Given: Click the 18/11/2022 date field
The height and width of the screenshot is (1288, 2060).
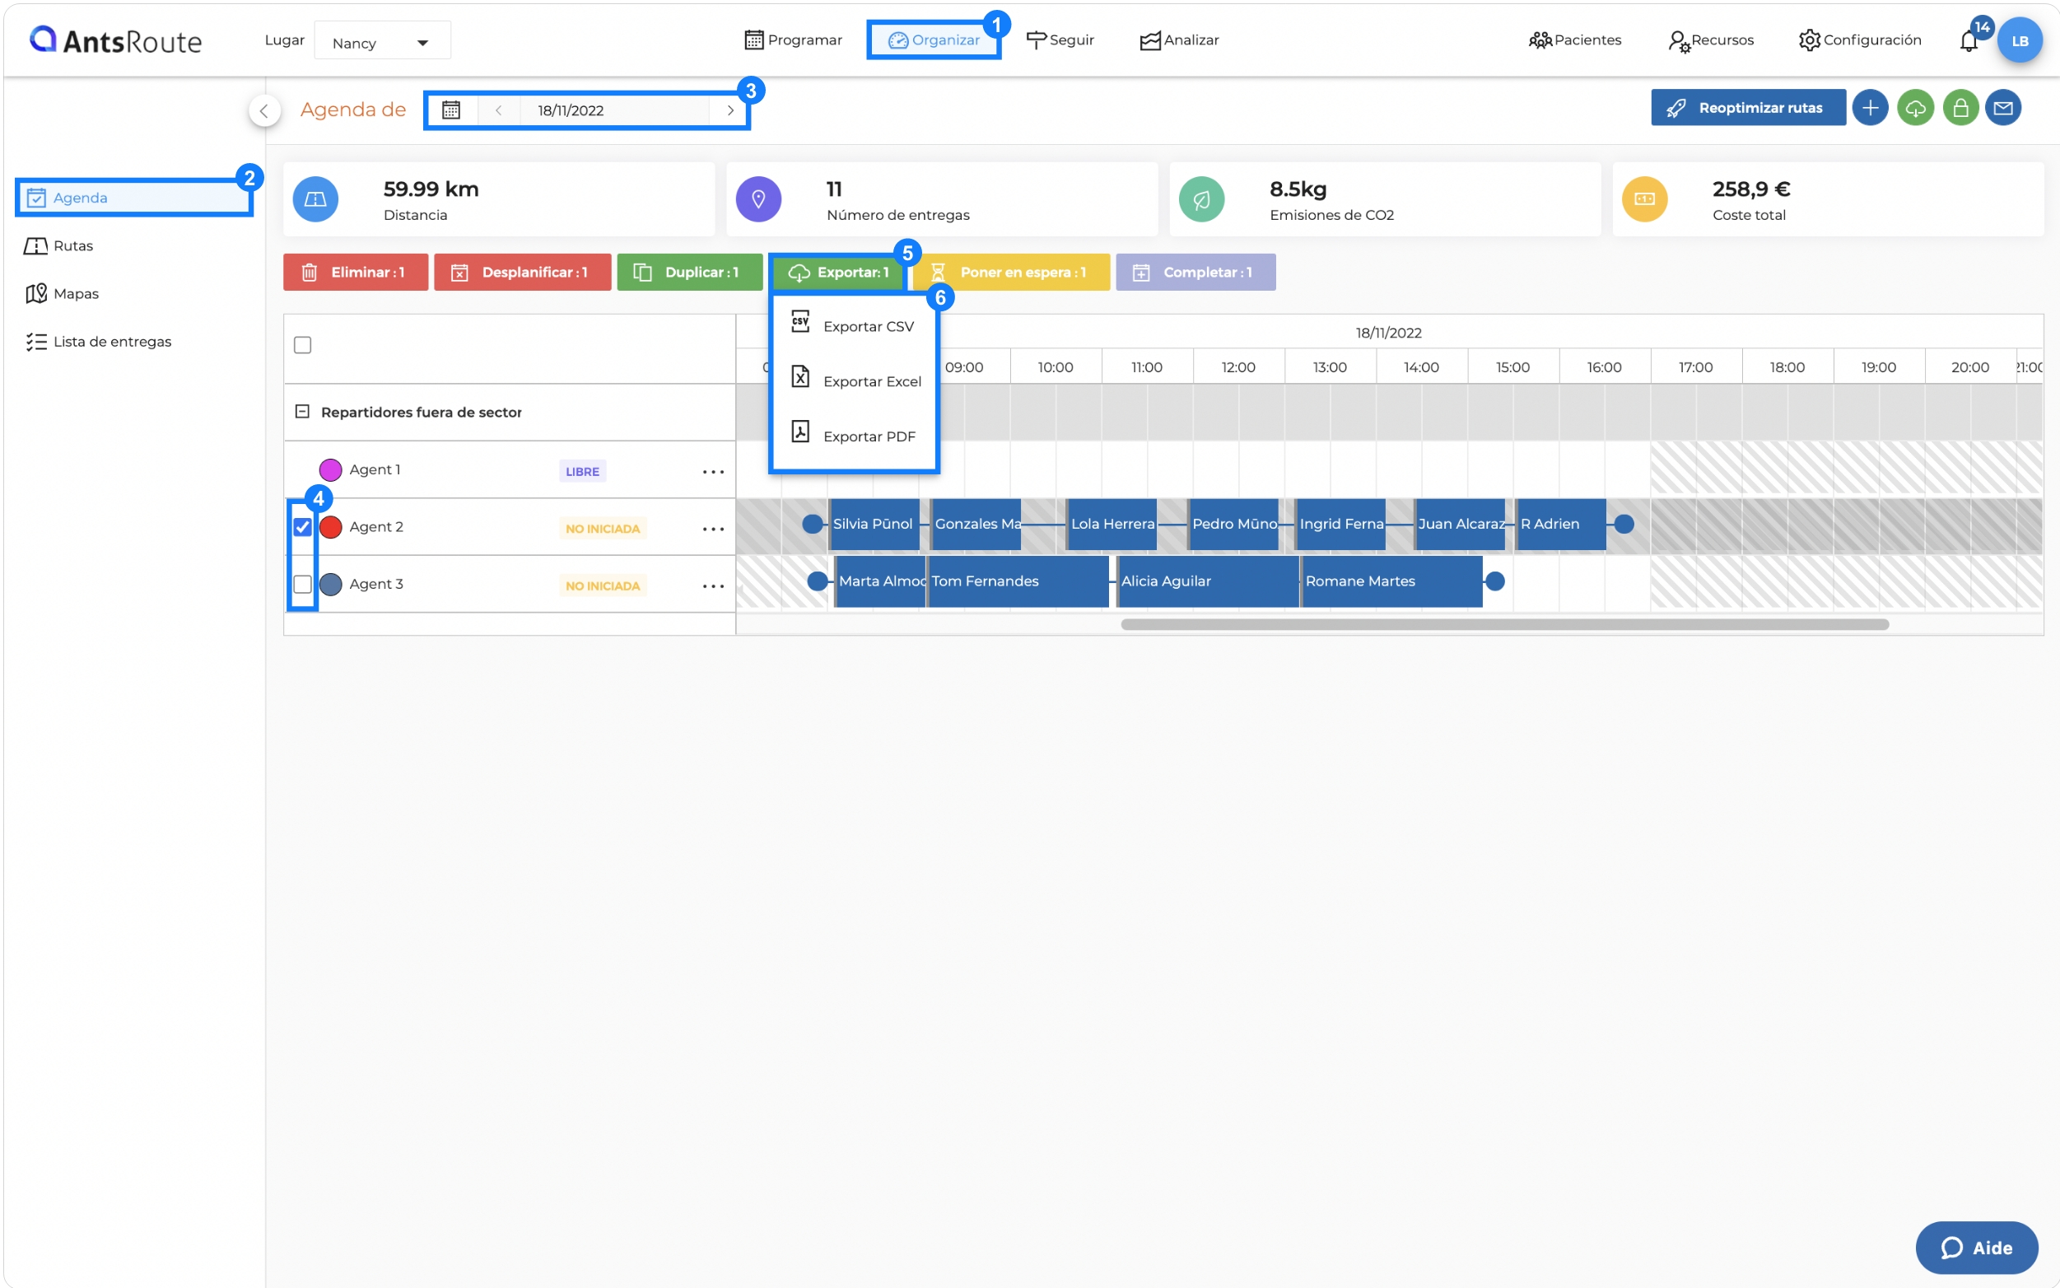Looking at the screenshot, I should (x=614, y=110).
